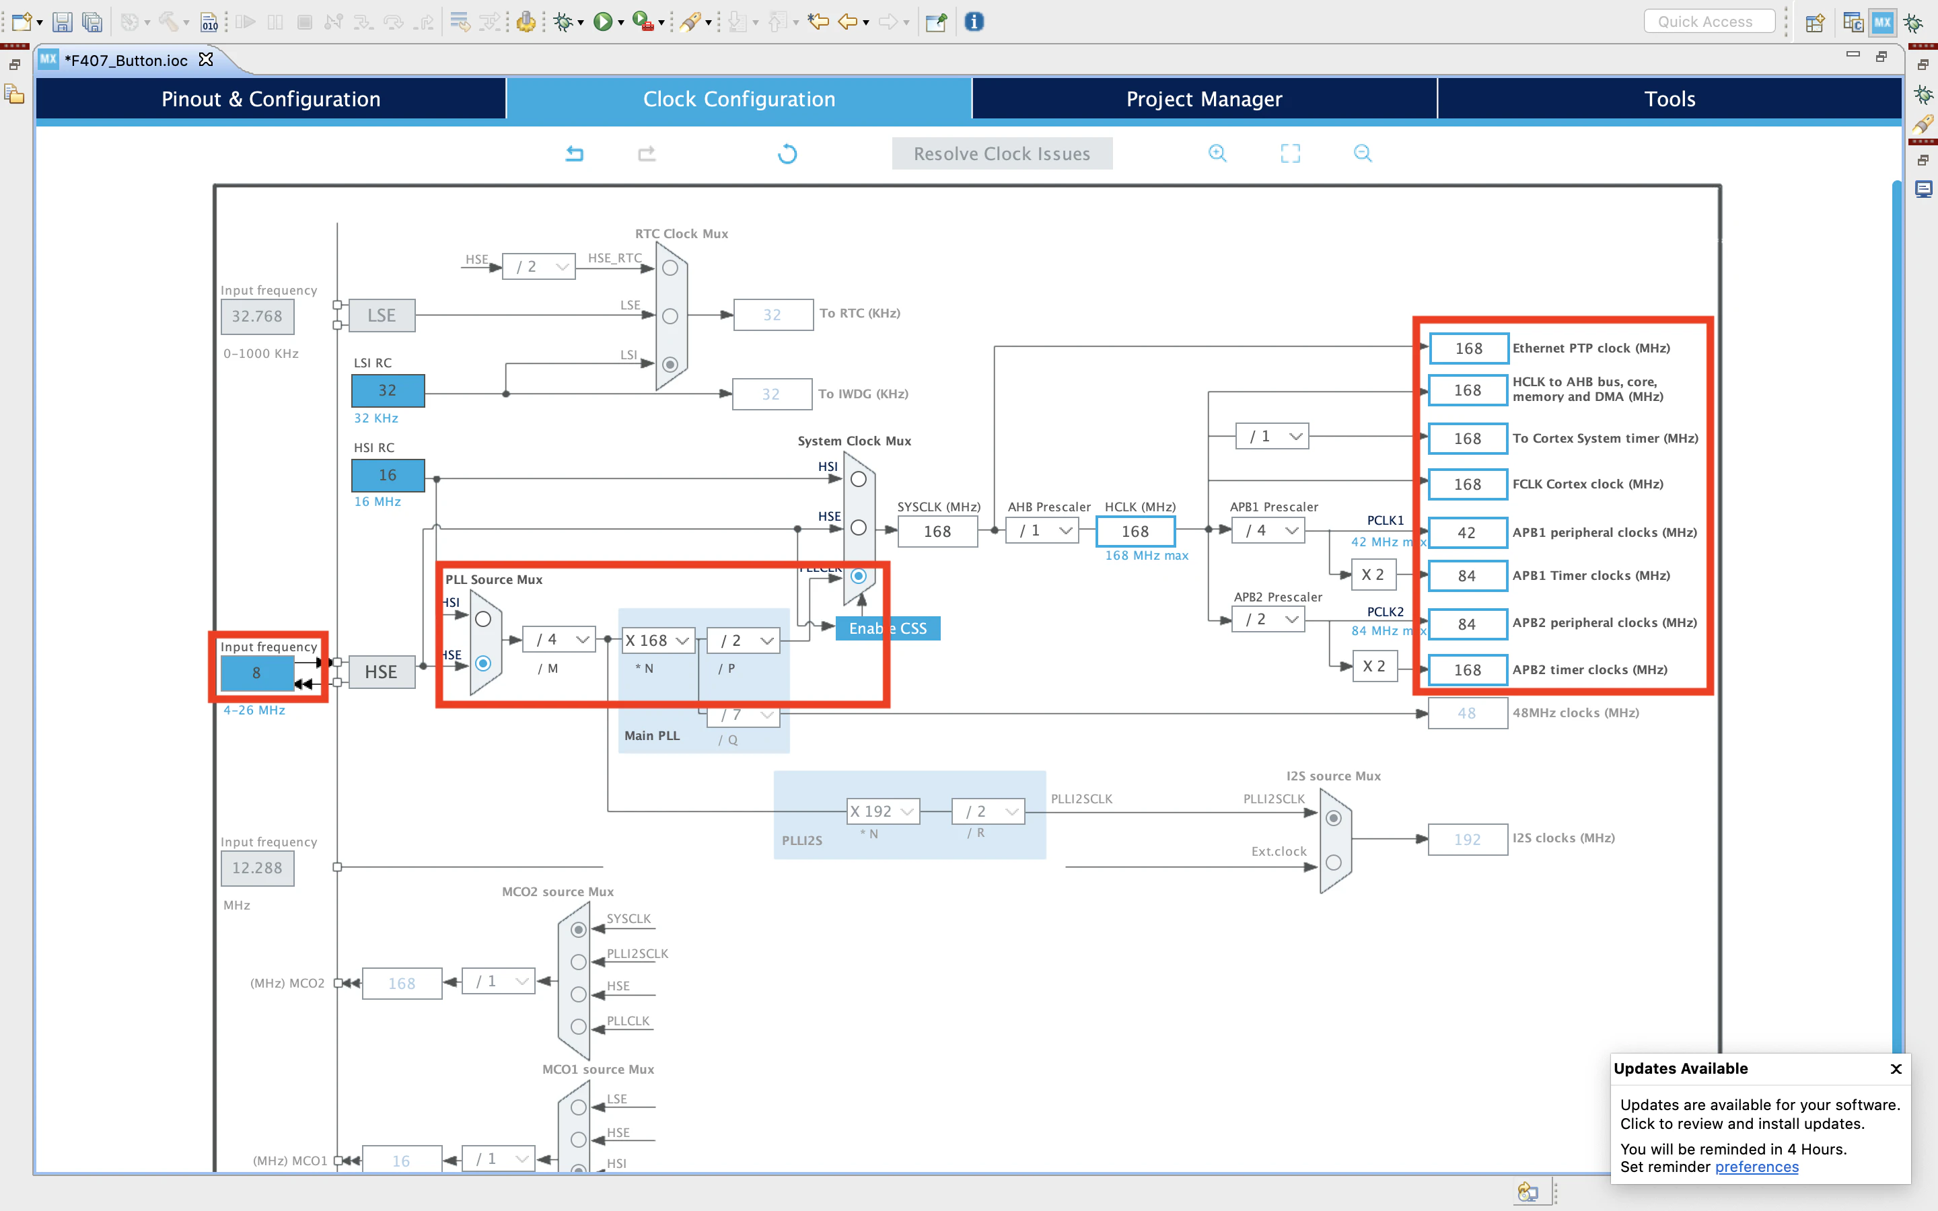The image size is (1938, 1211).
Task: Zoom in on the clock diagram
Action: click(1217, 153)
